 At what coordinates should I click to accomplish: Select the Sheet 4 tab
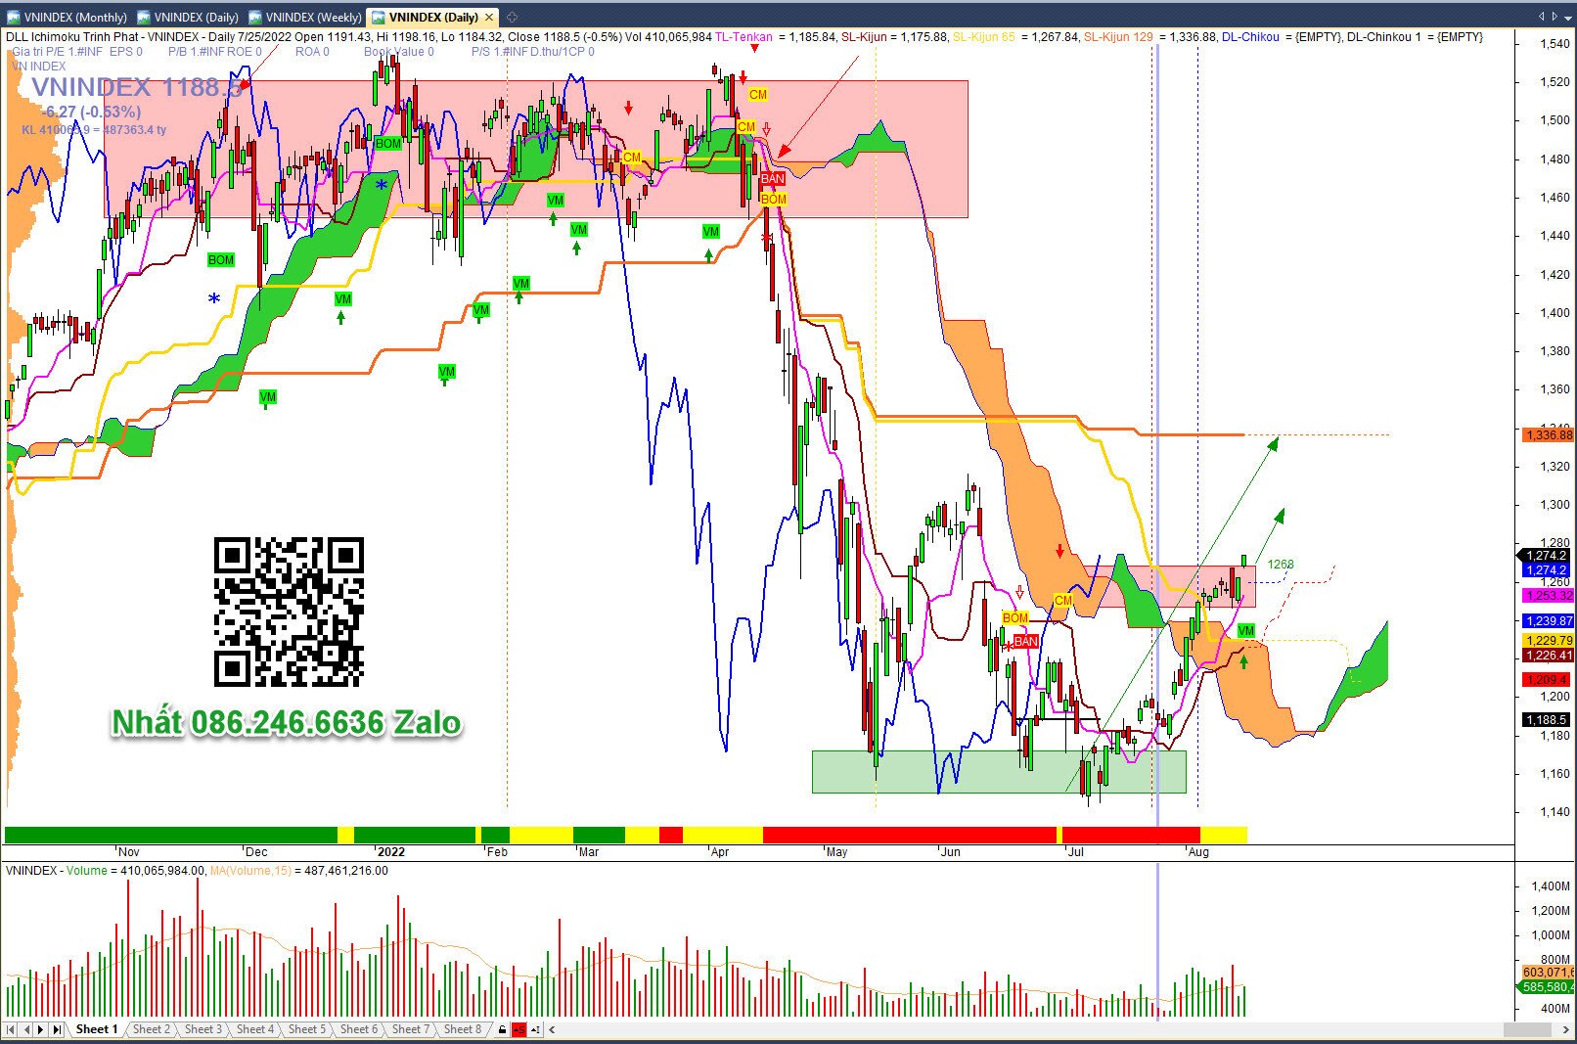pos(255,1029)
